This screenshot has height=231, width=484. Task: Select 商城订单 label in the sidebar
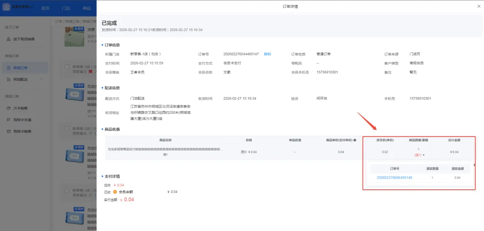[20, 68]
